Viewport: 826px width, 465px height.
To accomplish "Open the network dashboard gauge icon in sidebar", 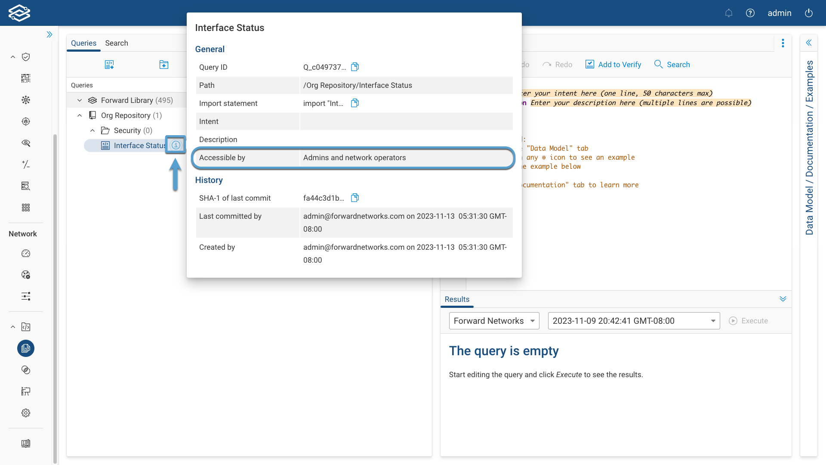I will click(25, 254).
